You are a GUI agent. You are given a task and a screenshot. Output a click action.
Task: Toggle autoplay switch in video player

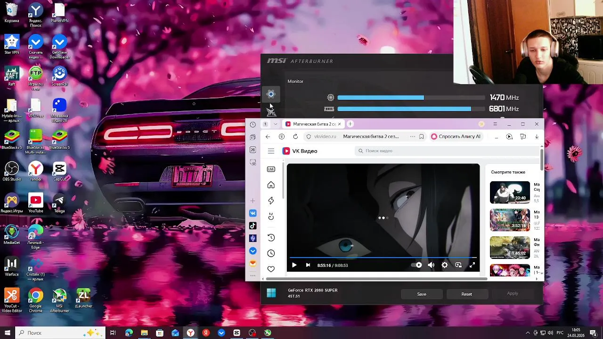(x=417, y=265)
